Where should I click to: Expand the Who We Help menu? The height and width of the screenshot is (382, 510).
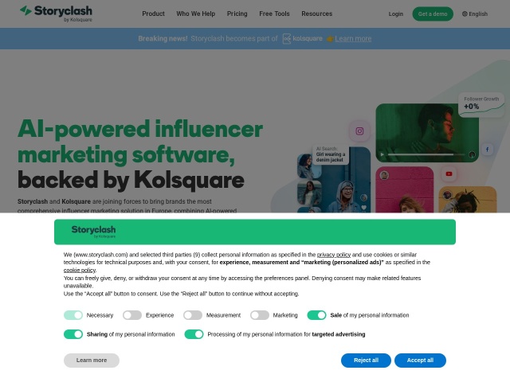196,14
